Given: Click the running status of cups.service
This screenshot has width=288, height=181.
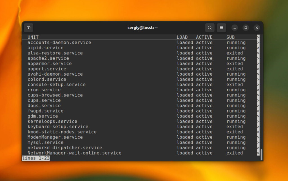Looking at the screenshot, I should 236,100.
